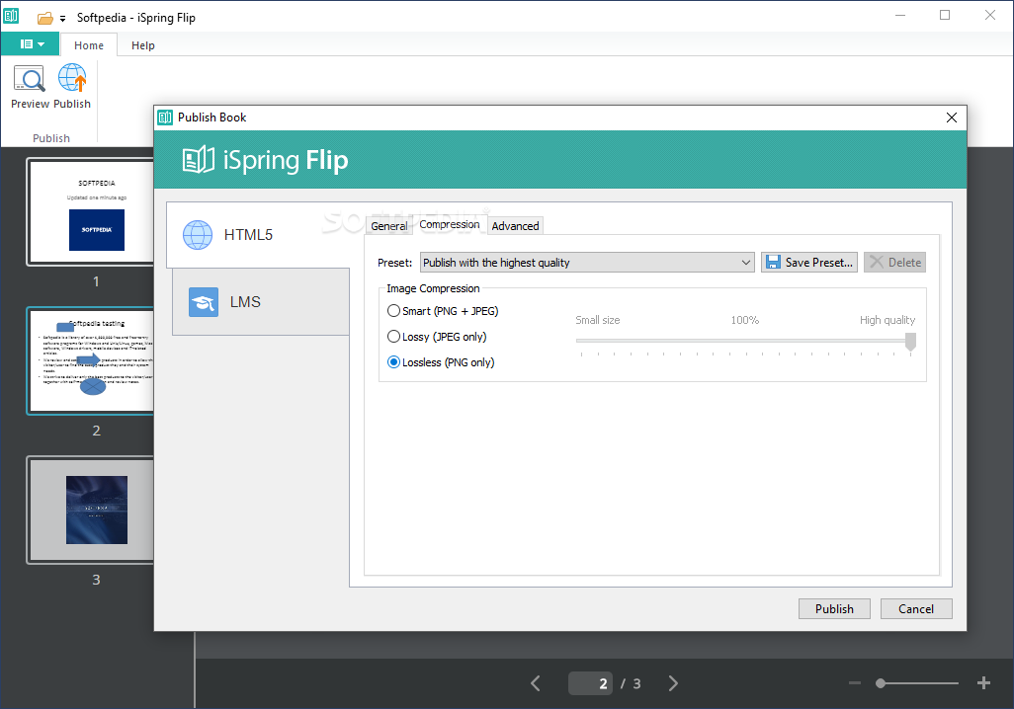Click the zoom slider handle
The width and height of the screenshot is (1014, 709).
(x=881, y=683)
